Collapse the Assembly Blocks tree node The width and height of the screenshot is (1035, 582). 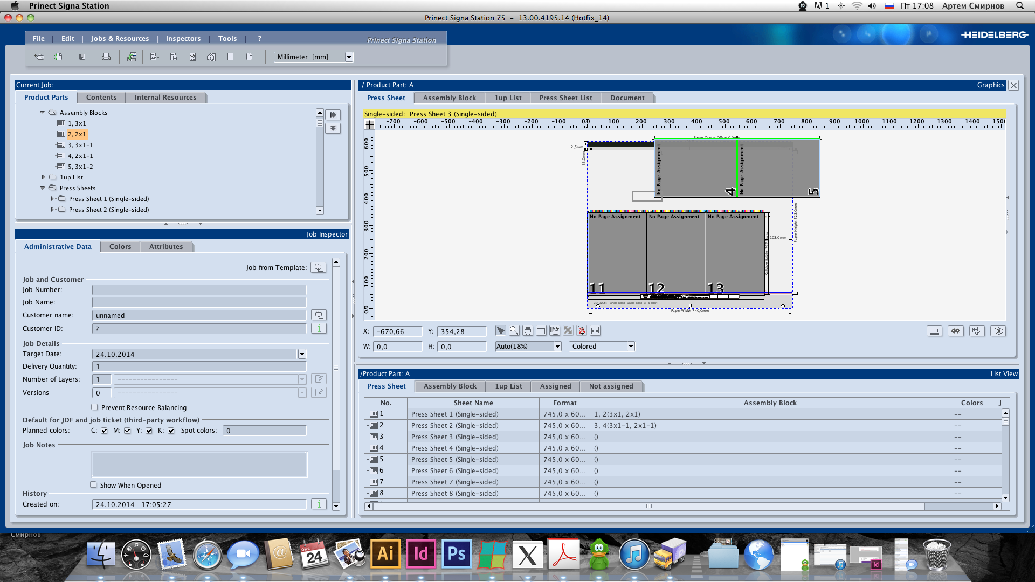43,112
